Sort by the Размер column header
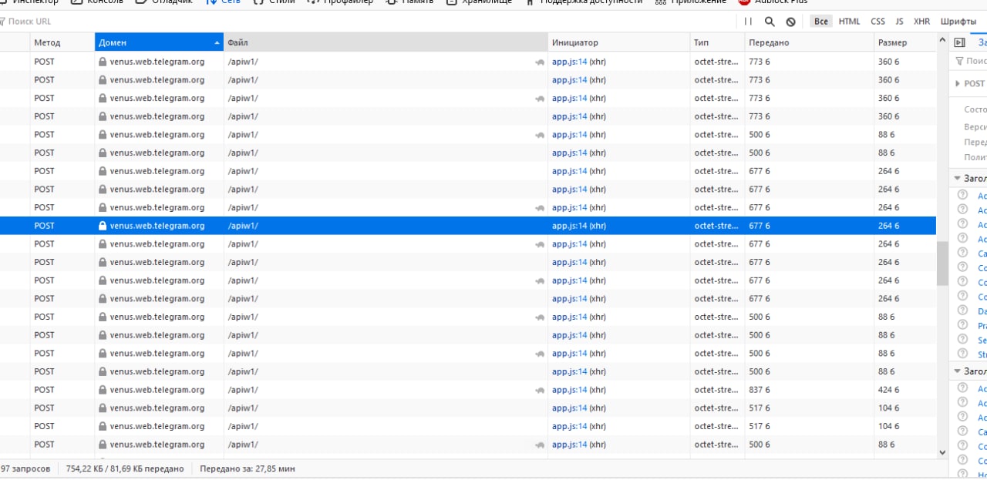The width and height of the screenshot is (987, 480). 905,42
